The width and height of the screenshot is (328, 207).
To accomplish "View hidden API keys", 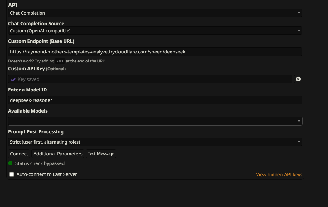I will 279,174.
